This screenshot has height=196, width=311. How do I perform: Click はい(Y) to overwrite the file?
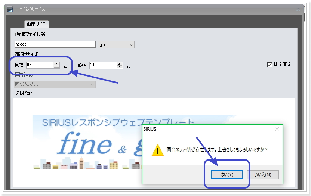click(x=227, y=175)
